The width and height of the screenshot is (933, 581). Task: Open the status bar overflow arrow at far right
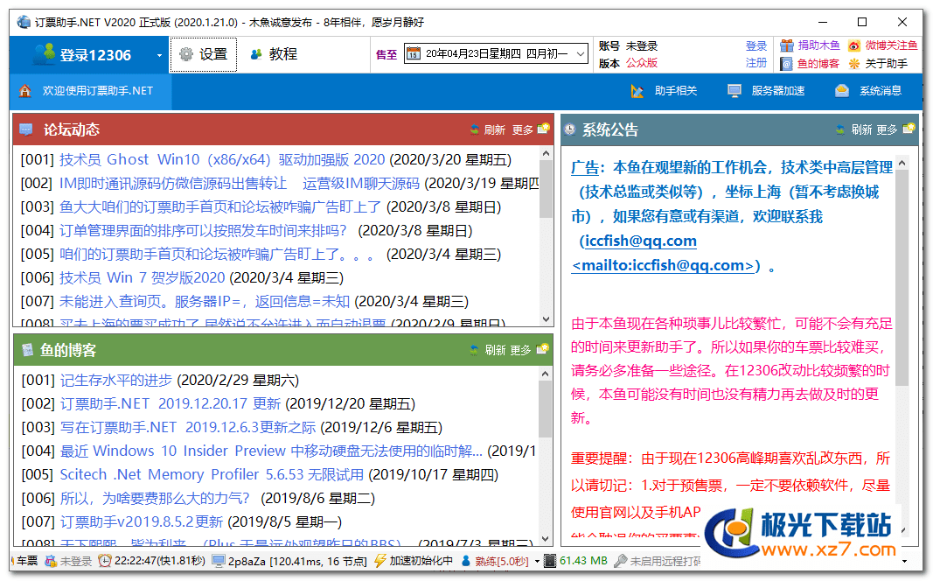pyautogui.click(x=904, y=561)
